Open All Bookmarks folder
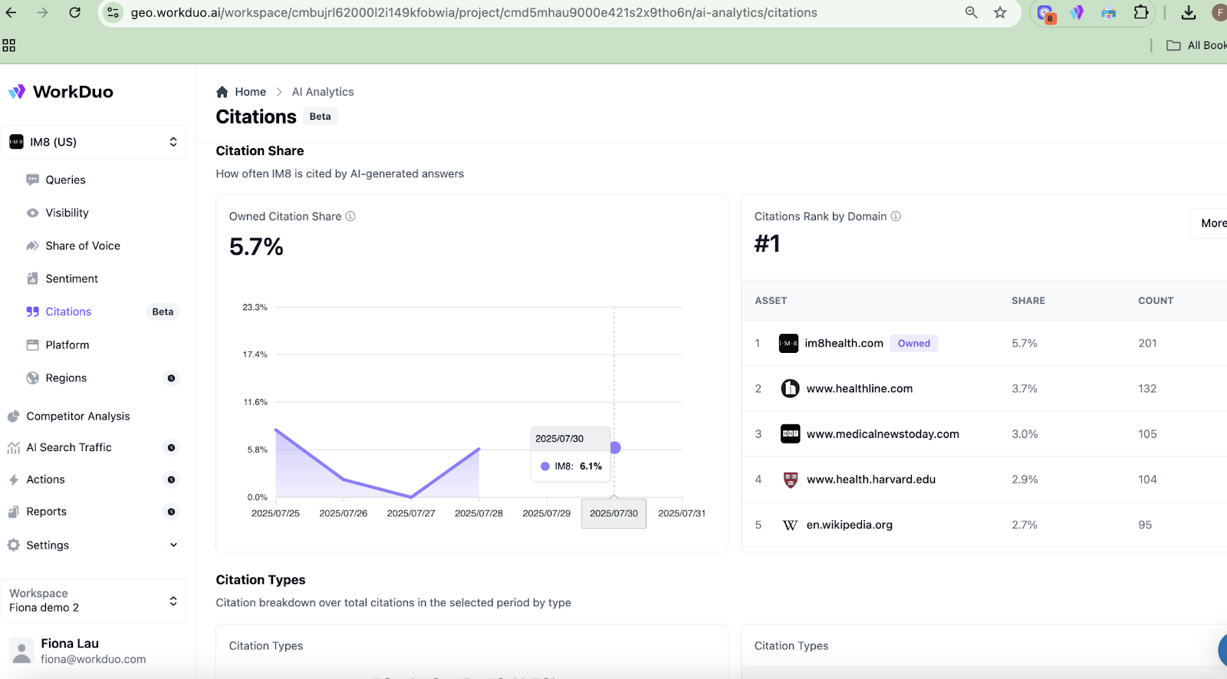 coord(1196,45)
